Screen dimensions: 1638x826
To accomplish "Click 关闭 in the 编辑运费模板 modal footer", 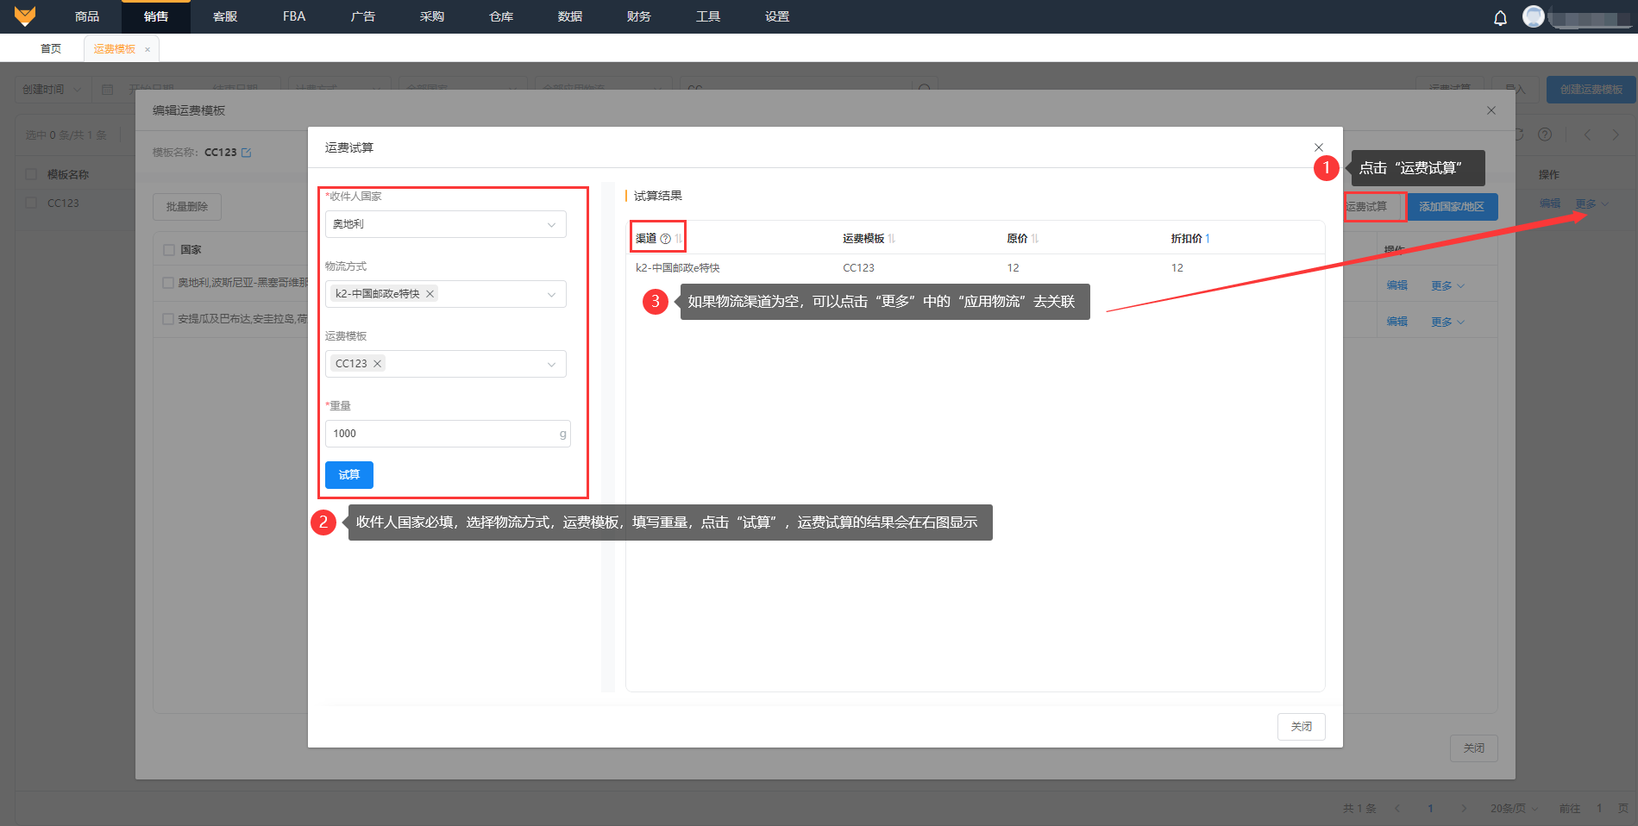I will pos(1474,748).
